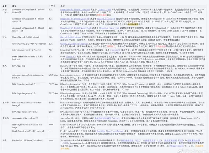Open the MLLM link in Janus-Pro row

116,118
